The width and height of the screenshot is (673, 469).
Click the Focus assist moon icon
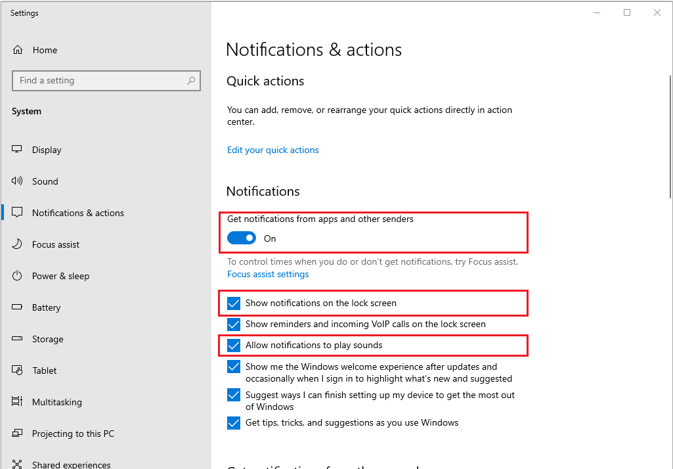16,244
